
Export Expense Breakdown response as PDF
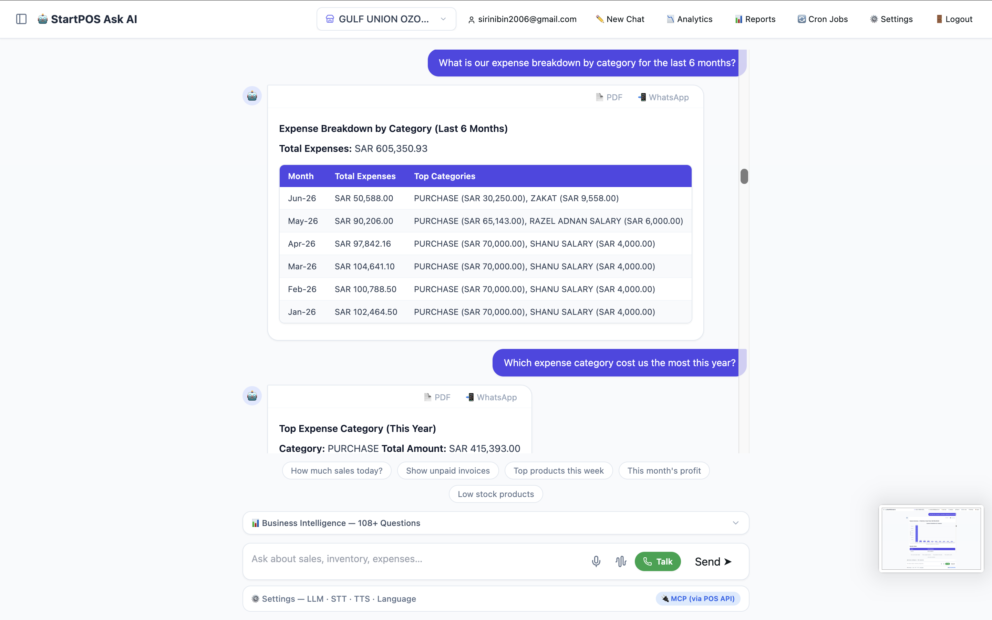point(609,97)
